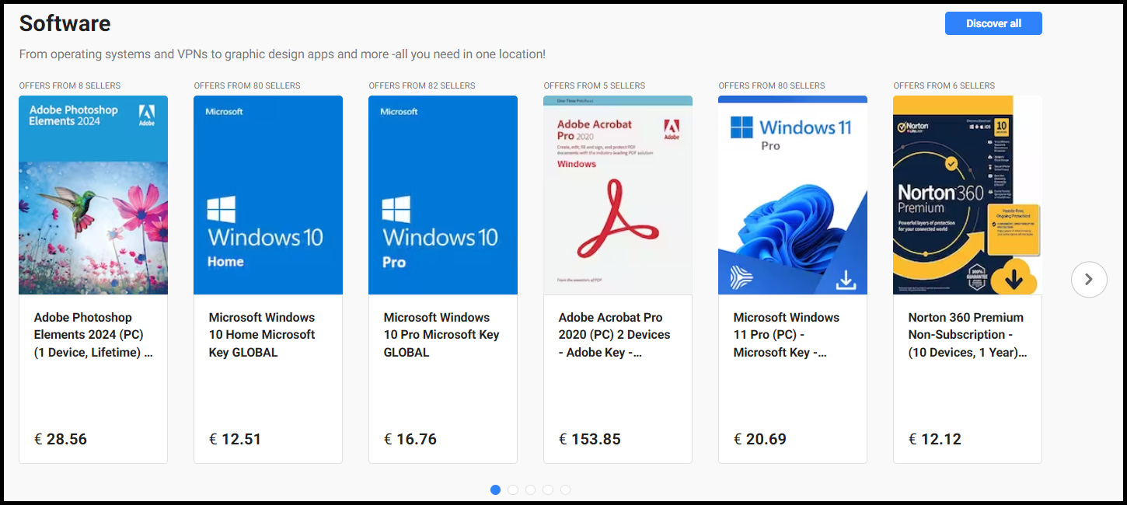Image resolution: width=1127 pixels, height=505 pixels.
Task: Select the fifth carousel page dot
Action: tap(565, 489)
